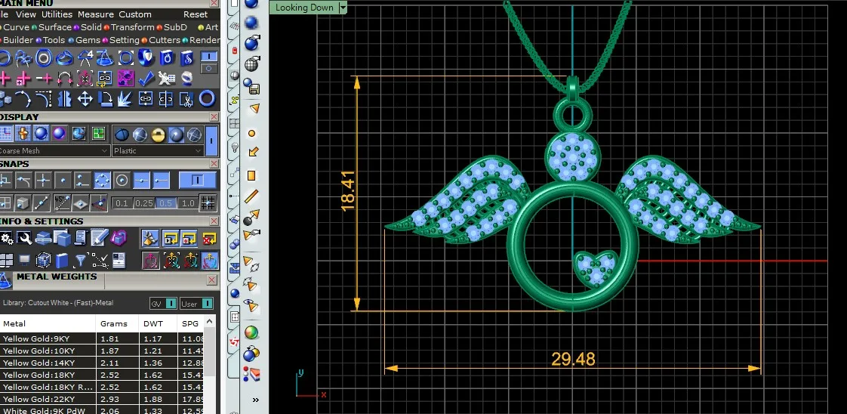Viewport: 847px width, 414px height.
Task: Click Reset in the main menu
Action: (196, 14)
